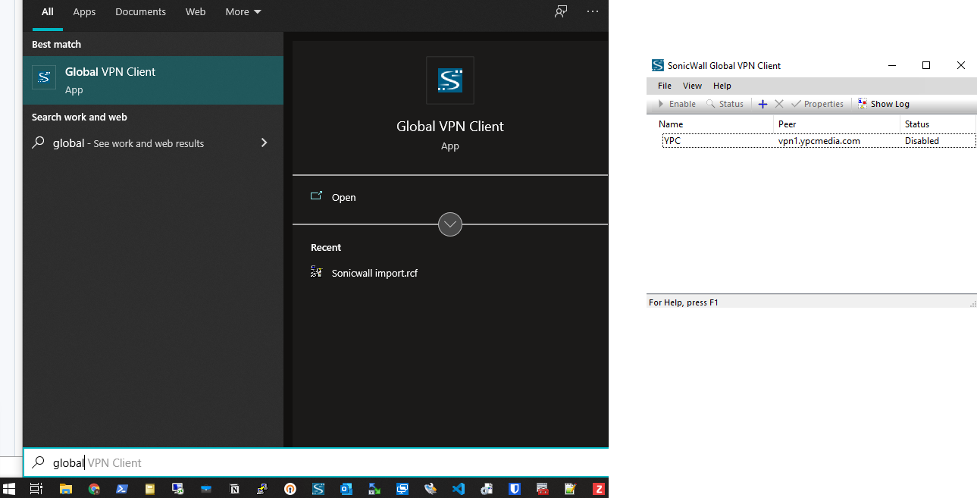Click the search magnifier icon in search box
Screen dimensions: 977x498
[x=38, y=462]
